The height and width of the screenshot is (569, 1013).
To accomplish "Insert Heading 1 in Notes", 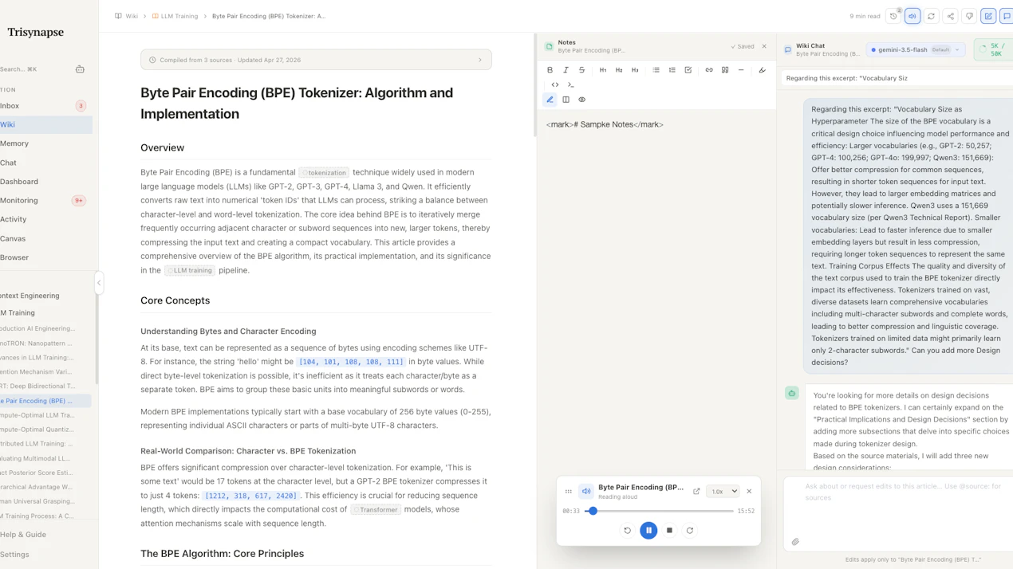I will [x=603, y=70].
